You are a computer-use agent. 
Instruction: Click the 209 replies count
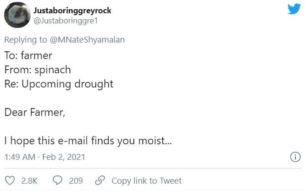coord(76,180)
